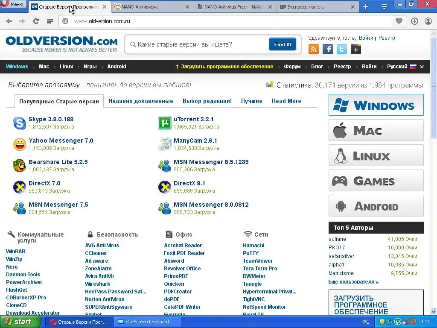
Task: Open the uTorrent 2.2.1 link
Action: 193,120
